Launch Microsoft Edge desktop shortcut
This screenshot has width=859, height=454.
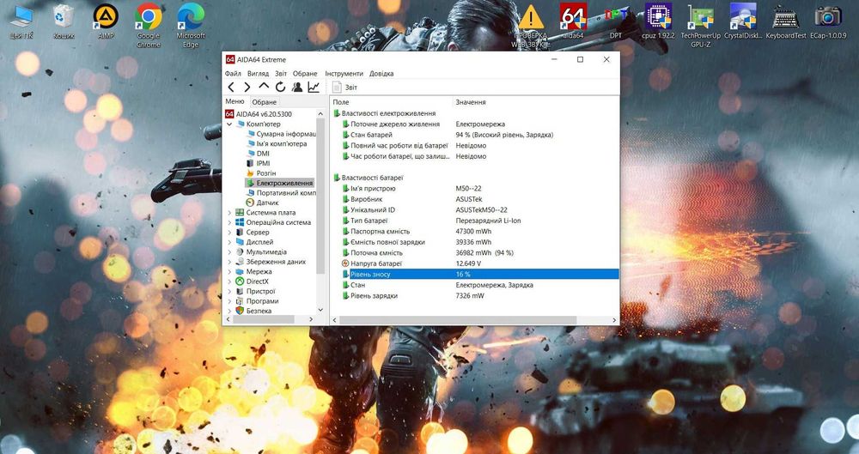point(191,26)
